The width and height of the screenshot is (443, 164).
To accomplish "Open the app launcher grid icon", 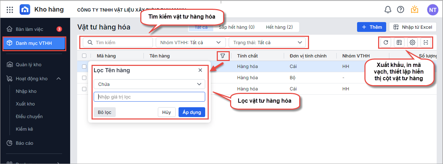I will click(x=10, y=10).
